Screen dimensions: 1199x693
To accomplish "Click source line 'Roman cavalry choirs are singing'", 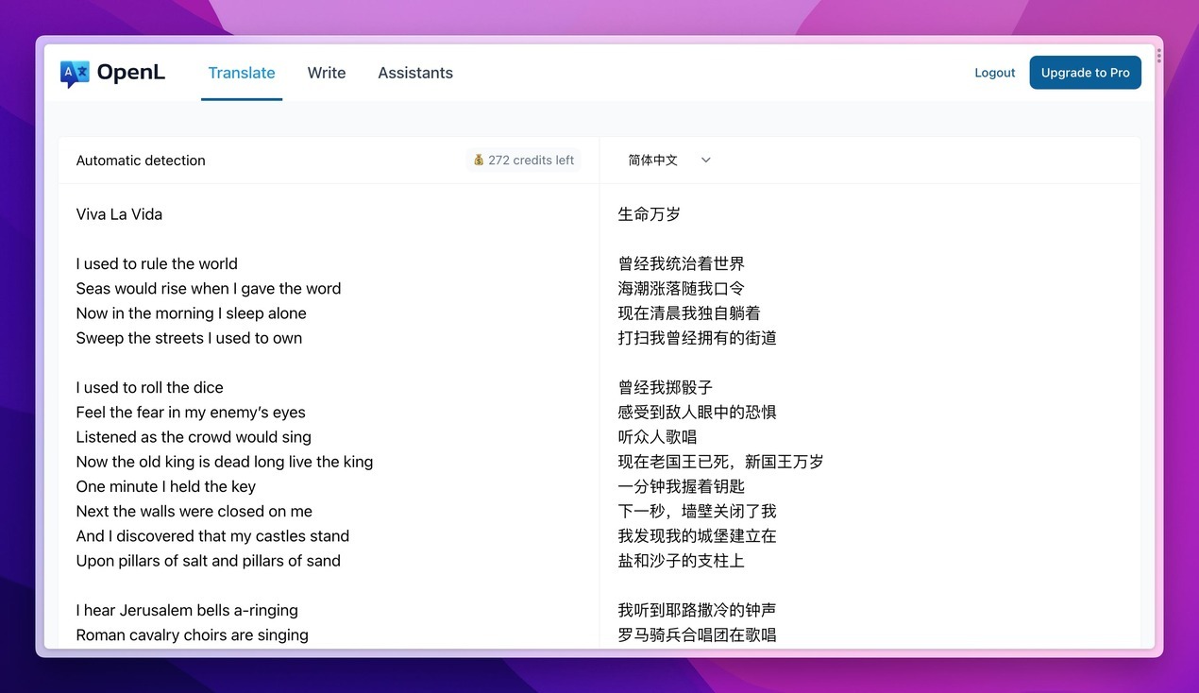I will click(192, 634).
